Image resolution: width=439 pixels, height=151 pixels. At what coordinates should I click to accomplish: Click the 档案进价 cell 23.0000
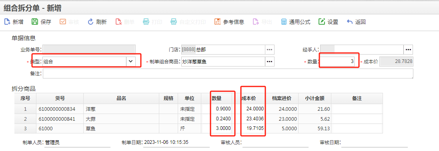282,119
